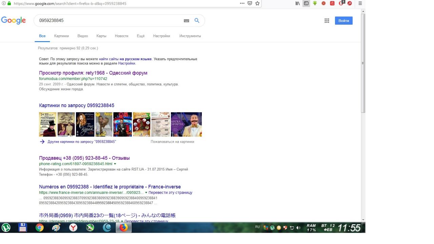Click 'forumodua.com/member.php?u=110742' URL text
This screenshot has width=434, height=244.
[73, 79]
